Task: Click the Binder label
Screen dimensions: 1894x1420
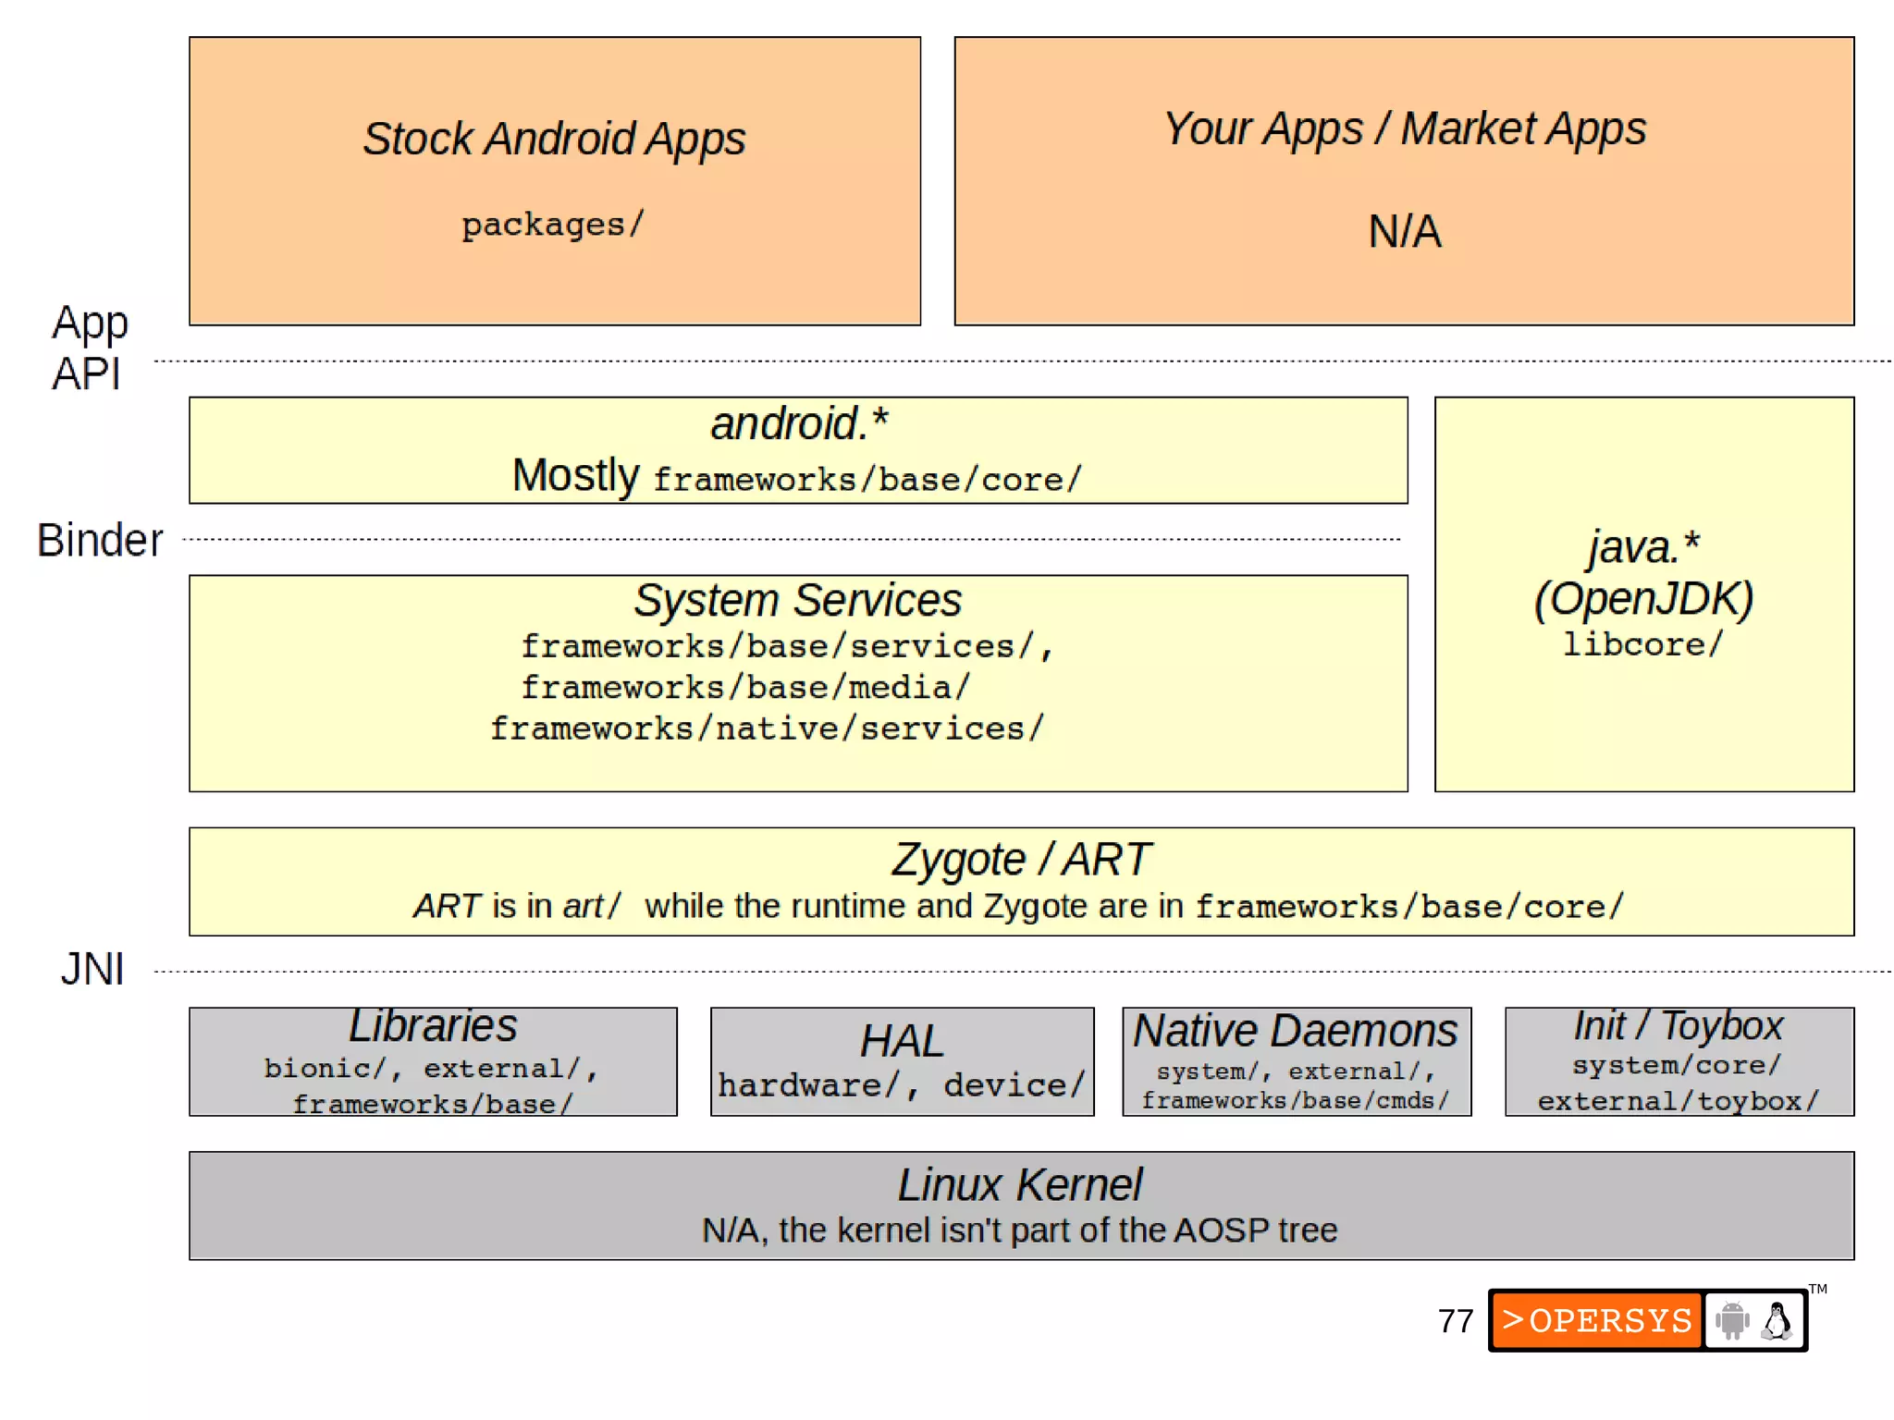Action: tap(100, 540)
